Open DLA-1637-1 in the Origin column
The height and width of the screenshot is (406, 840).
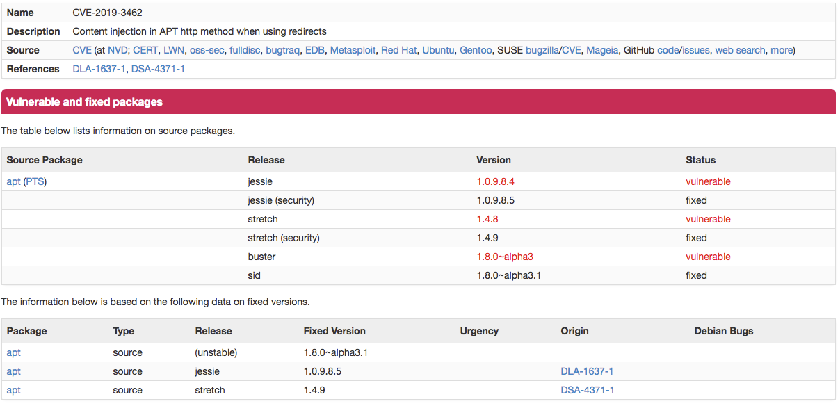(x=587, y=371)
